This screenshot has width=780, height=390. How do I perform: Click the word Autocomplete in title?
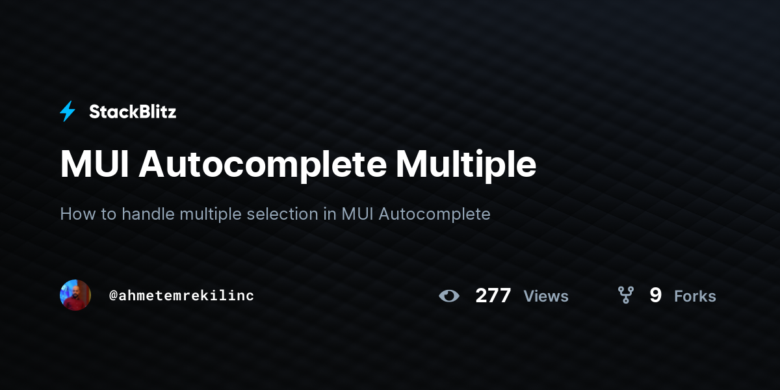point(261,164)
